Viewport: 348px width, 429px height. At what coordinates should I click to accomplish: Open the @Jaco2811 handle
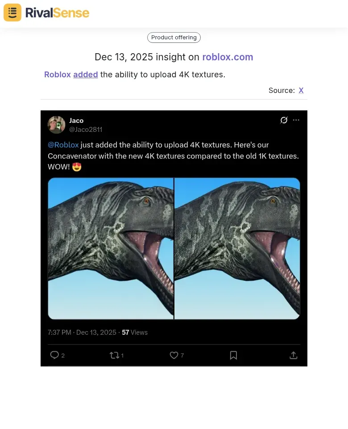[x=86, y=130]
